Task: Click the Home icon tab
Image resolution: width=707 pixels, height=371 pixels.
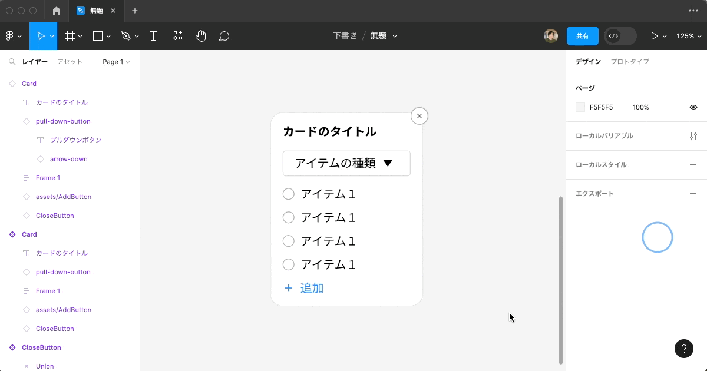Action: pos(57,11)
